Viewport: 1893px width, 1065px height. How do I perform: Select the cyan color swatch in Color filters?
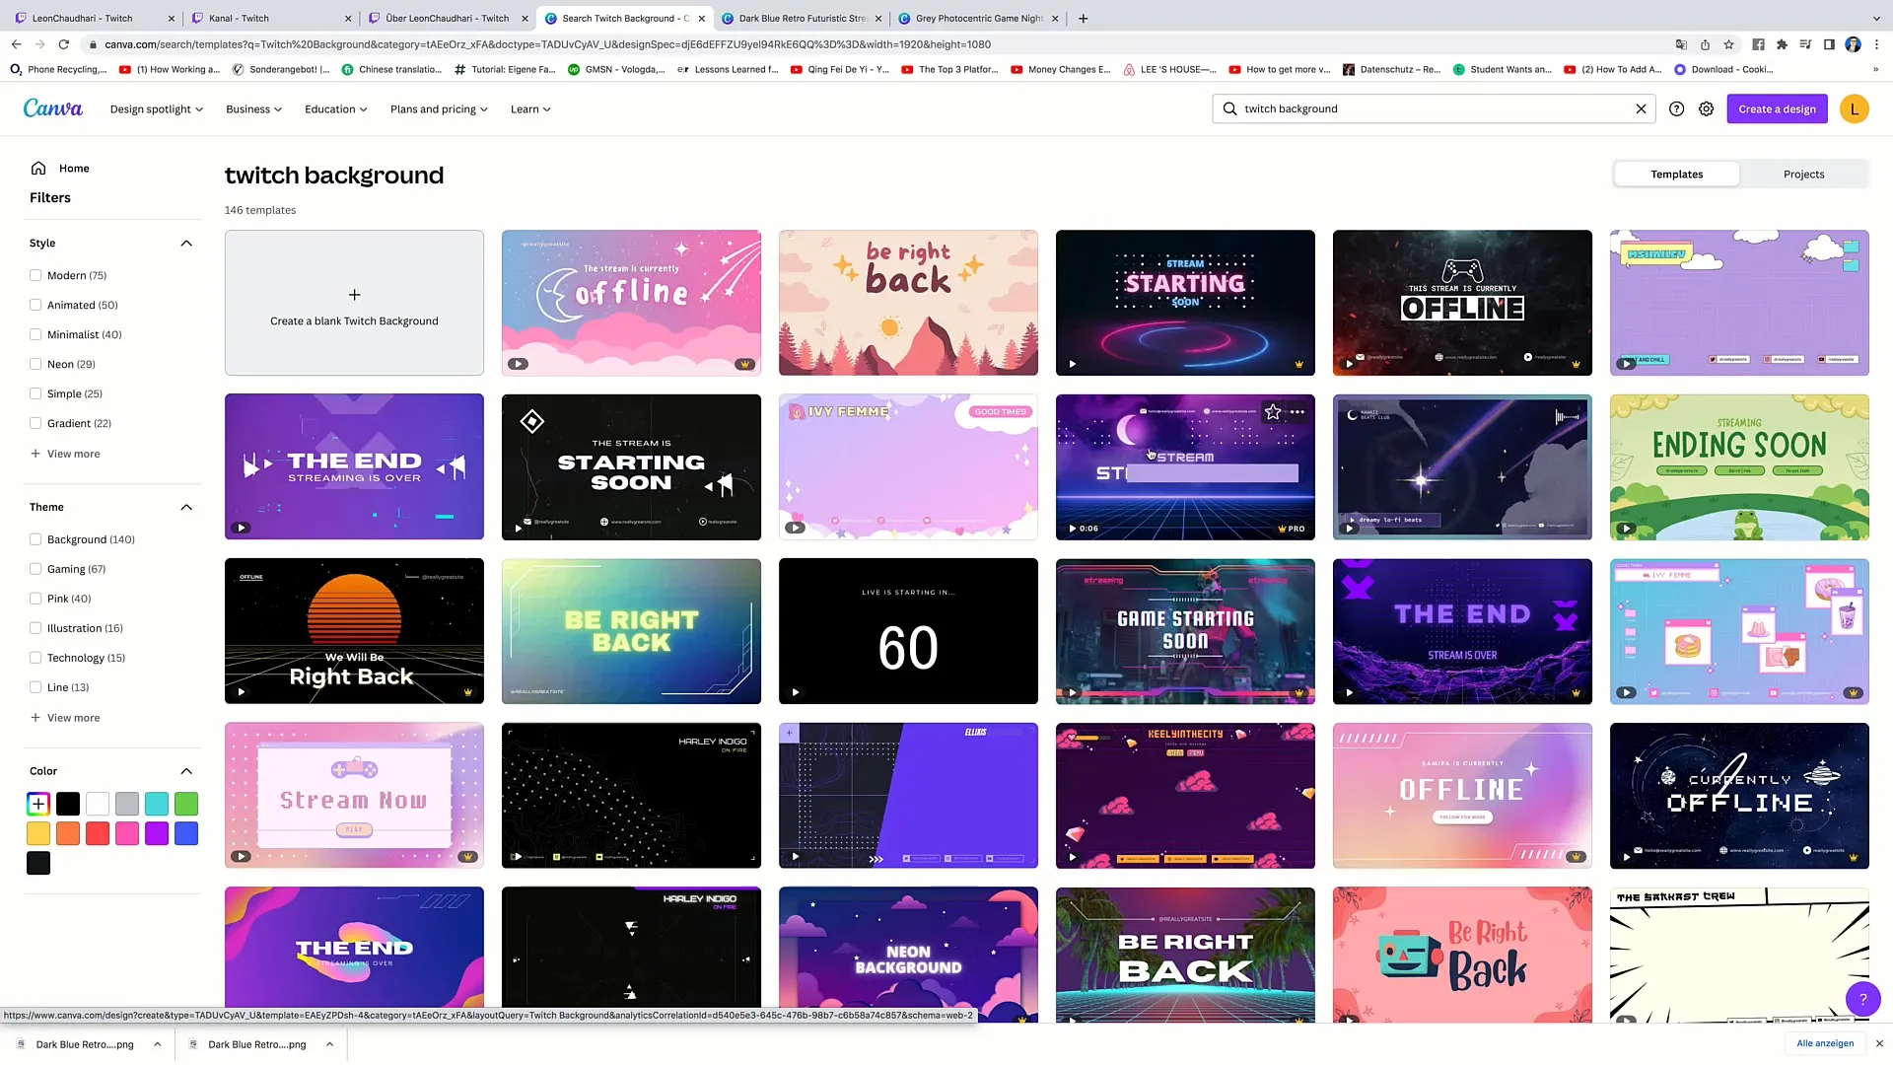156,804
